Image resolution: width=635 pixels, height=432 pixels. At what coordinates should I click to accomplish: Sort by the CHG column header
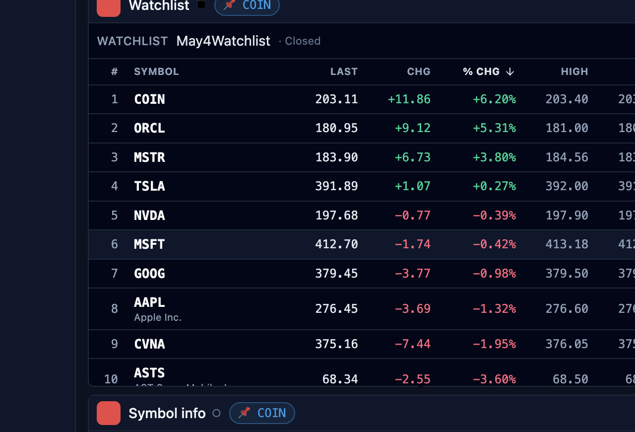click(x=419, y=72)
